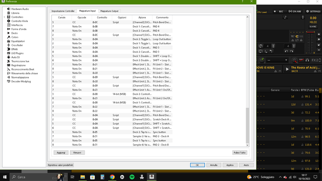Click the beatjump forward arrow icon
Viewport: 322px width, 181px height.
click(x=292, y=51)
